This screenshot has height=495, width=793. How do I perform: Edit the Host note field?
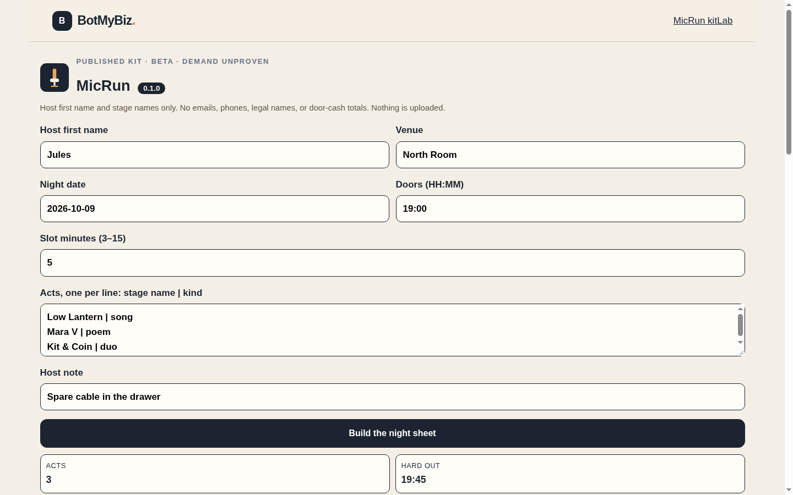point(393,397)
